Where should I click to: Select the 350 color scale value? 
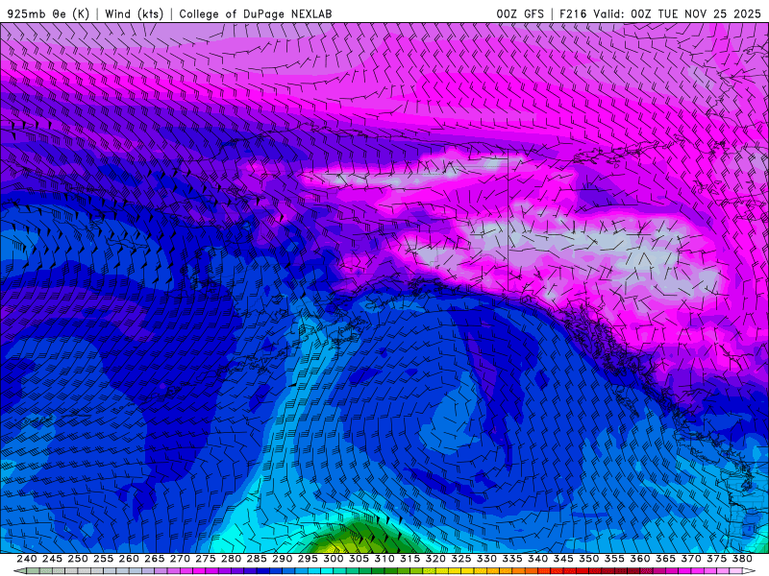[x=588, y=559]
